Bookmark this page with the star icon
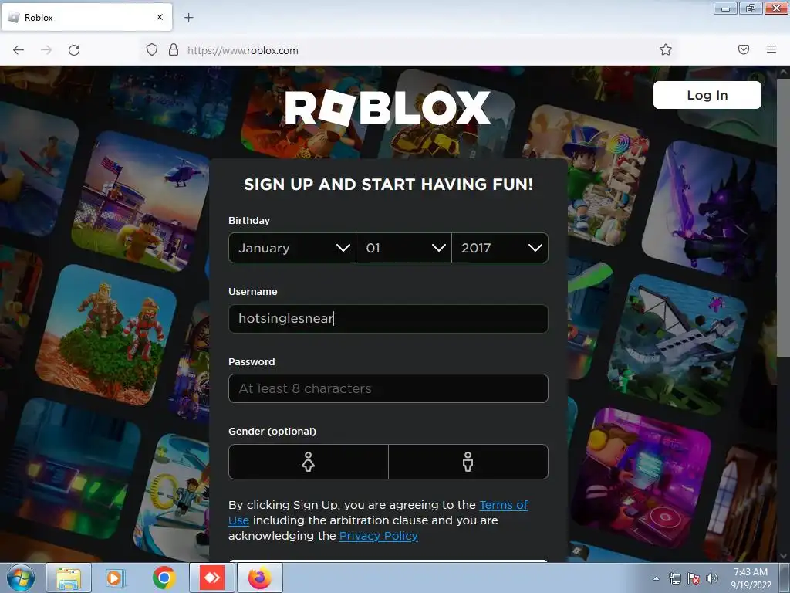 click(666, 50)
